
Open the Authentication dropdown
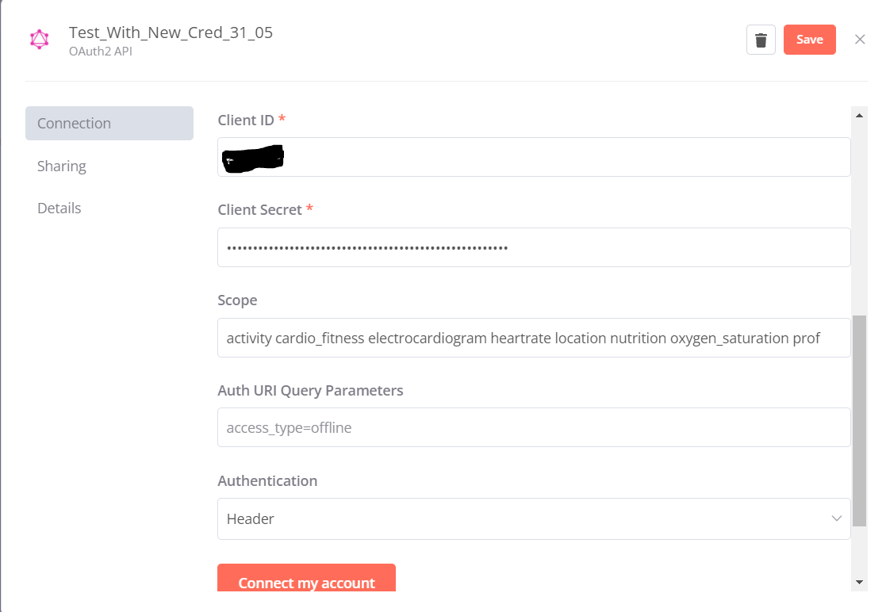tap(533, 518)
